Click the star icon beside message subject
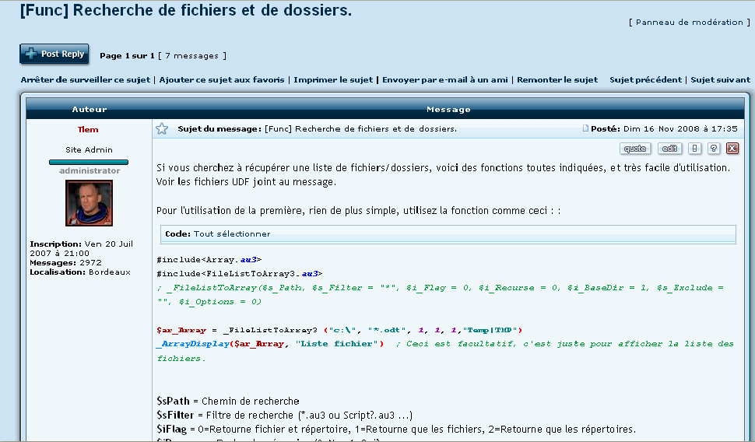755x442 pixels. coord(162,129)
